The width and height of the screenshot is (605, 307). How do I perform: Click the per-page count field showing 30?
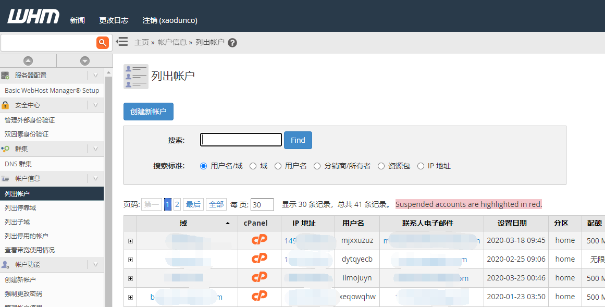[262, 205]
